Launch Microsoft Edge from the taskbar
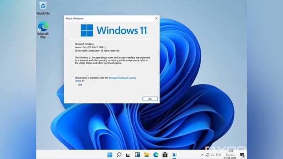Screen dimensions: 283x159 (x=156, y=155)
